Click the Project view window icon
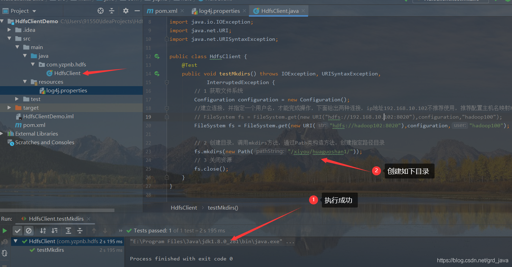Screen dimensions: 512x267 pos(6,11)
